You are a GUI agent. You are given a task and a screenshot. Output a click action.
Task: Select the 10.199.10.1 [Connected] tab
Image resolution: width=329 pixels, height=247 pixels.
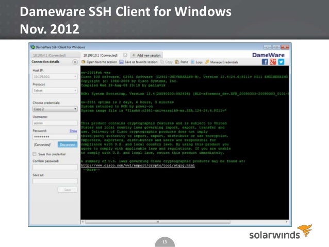coord(100,55)
